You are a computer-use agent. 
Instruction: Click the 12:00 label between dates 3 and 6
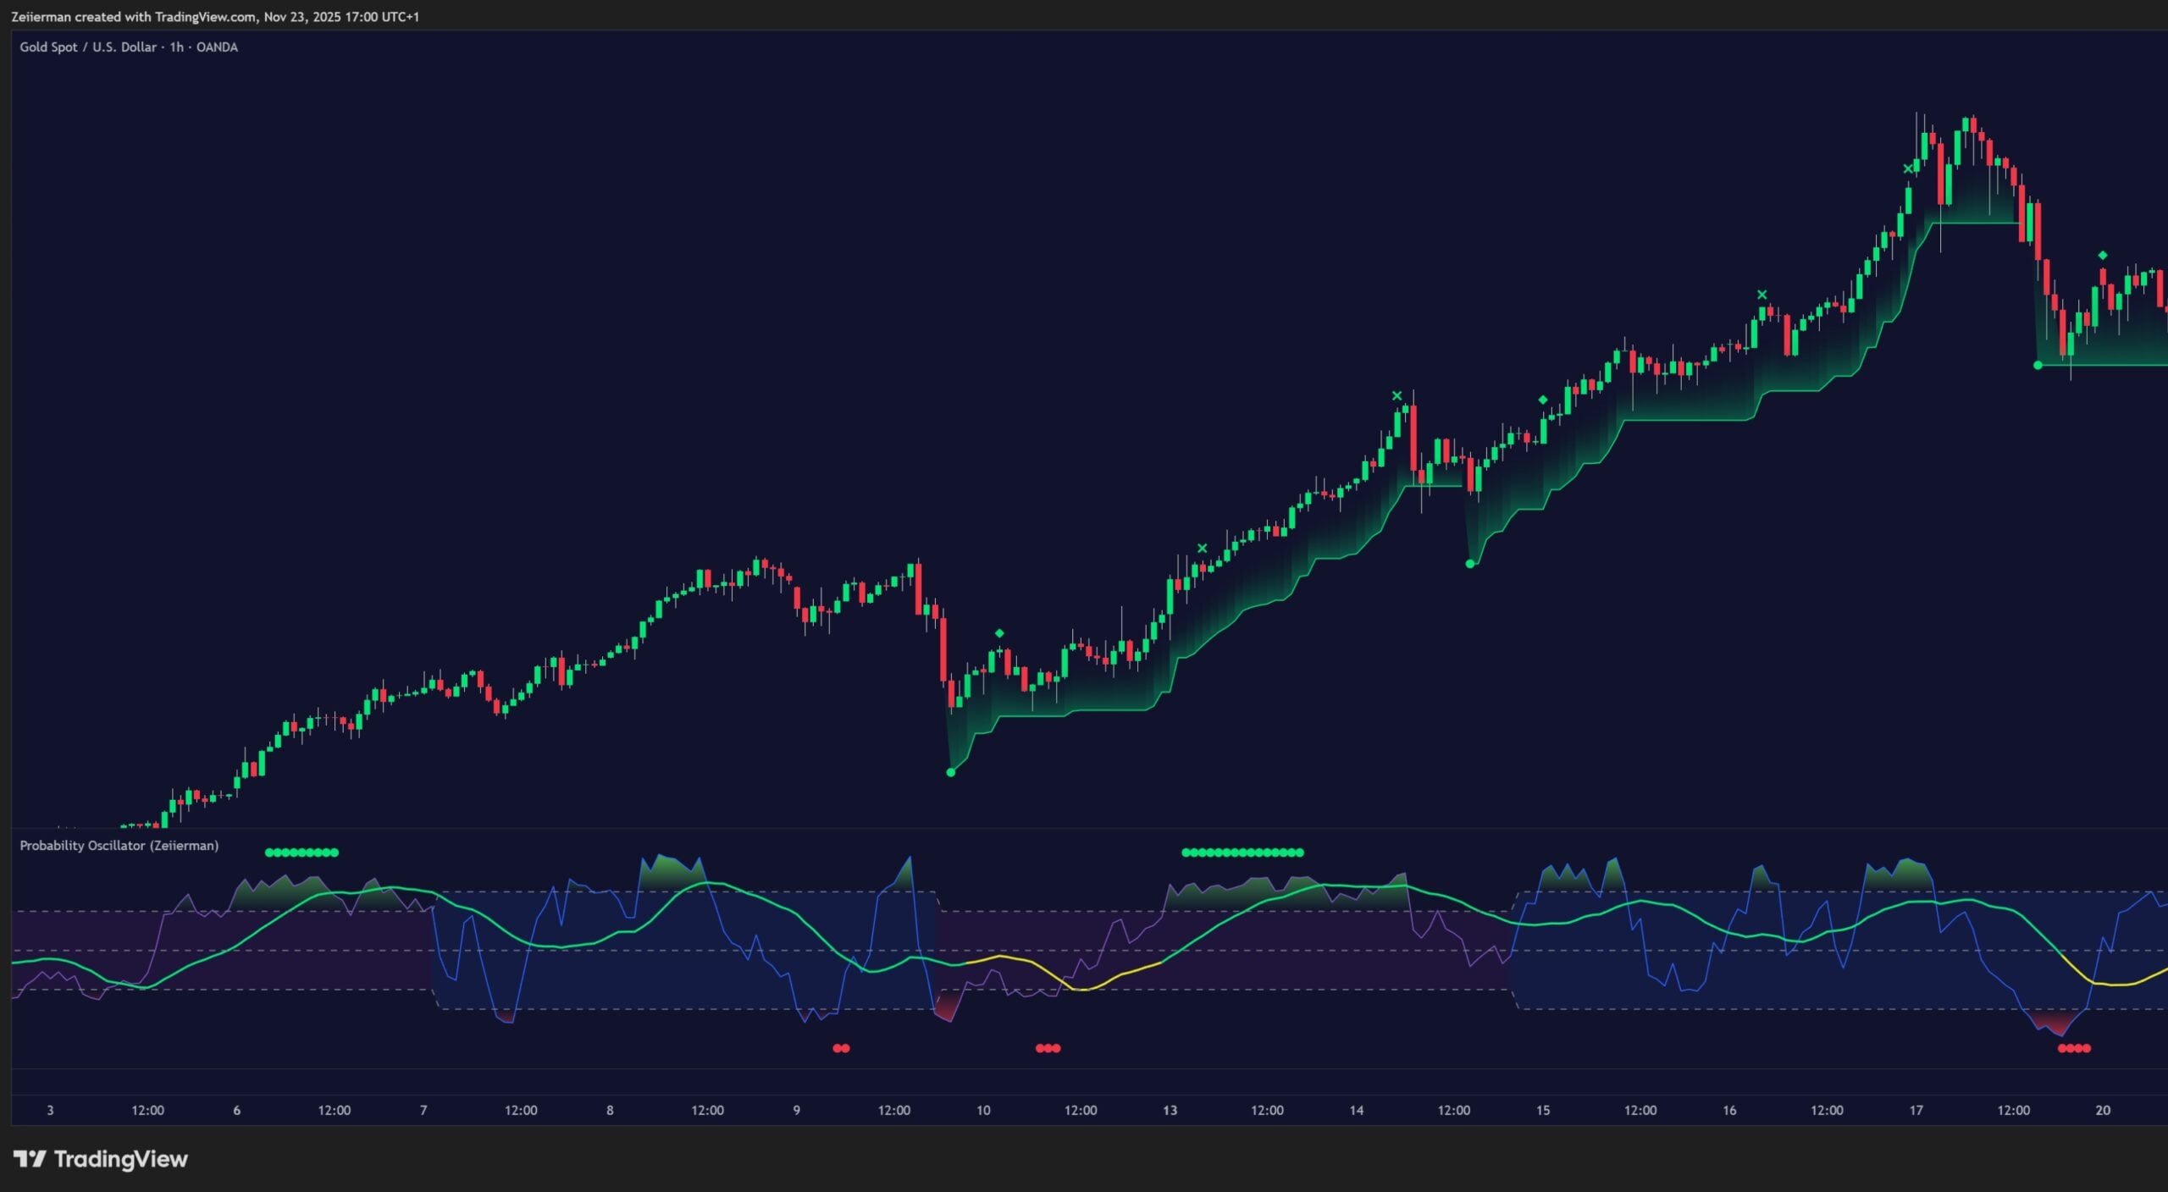[147, 1110]
